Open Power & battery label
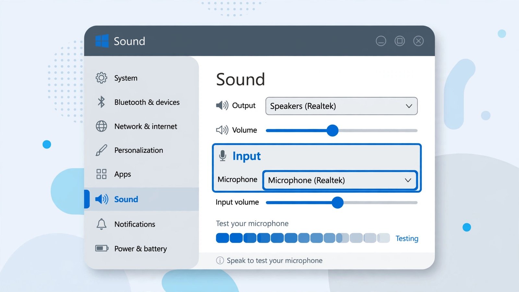519x292 pixels. point(141,249)
